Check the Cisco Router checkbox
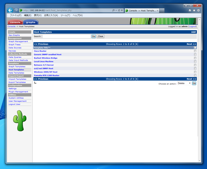The height and width of the screenshot is (169, 207). click(x=195, y=51)
